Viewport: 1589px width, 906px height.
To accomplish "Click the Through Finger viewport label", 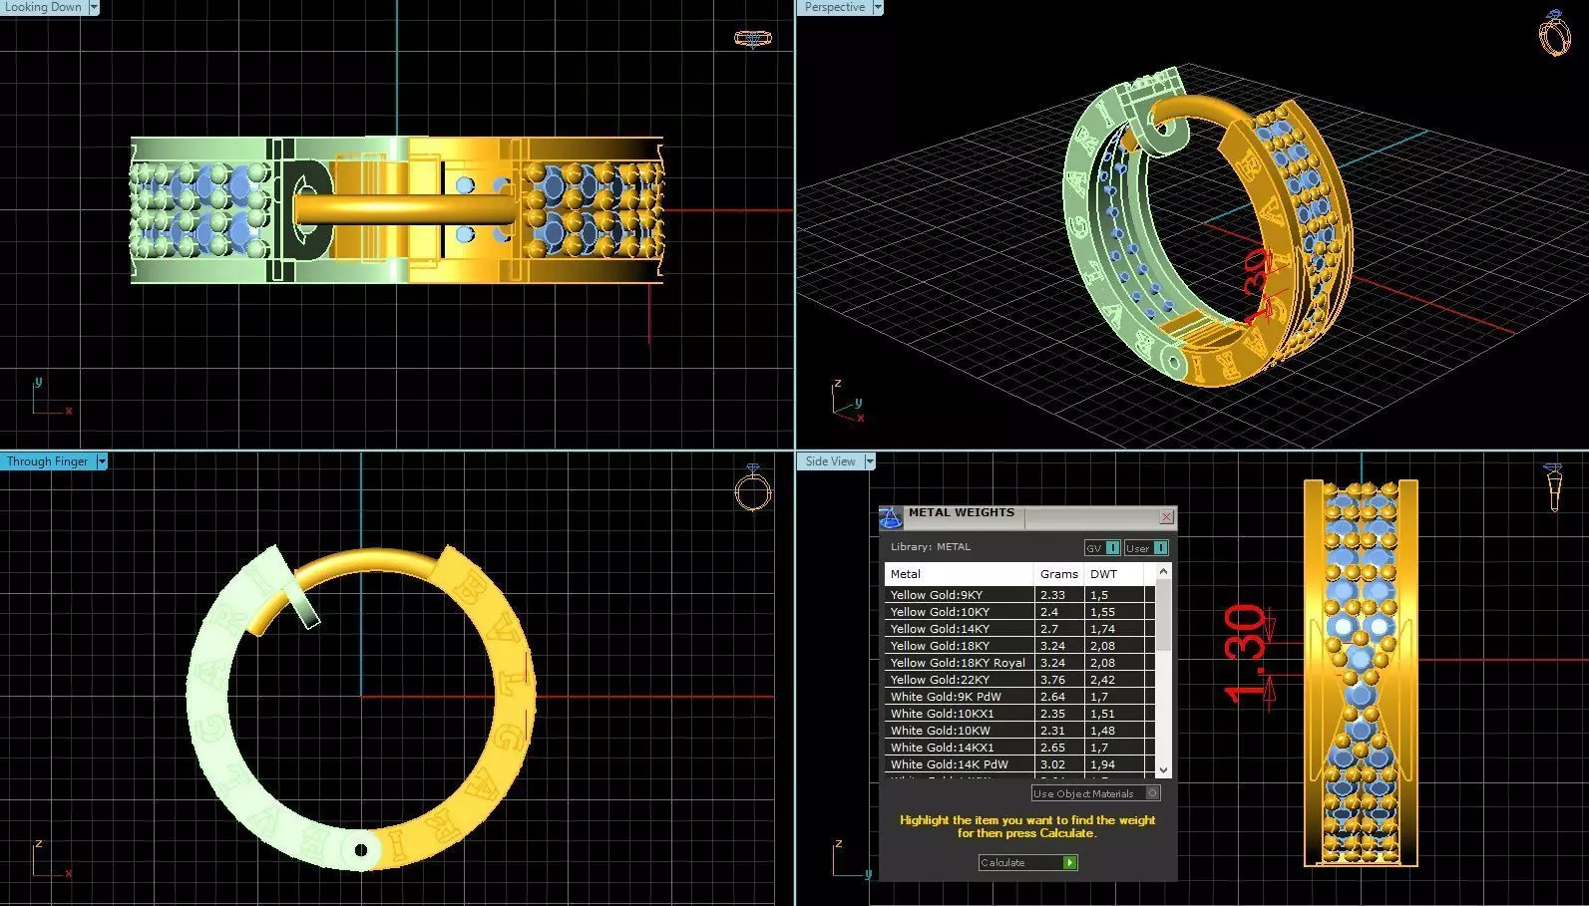I will click(x=48, y=461).
